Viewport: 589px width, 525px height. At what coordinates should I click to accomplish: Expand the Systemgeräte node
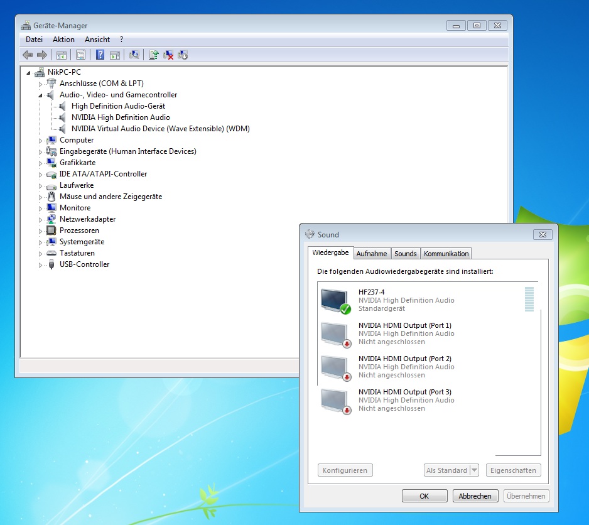coord(40,242)
